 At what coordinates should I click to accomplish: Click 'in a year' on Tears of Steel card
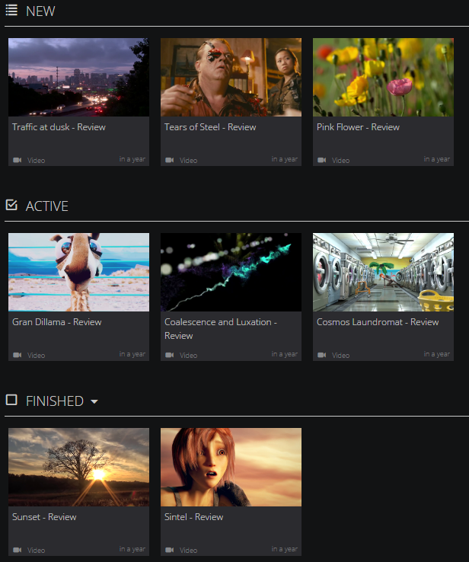[285, 159]
